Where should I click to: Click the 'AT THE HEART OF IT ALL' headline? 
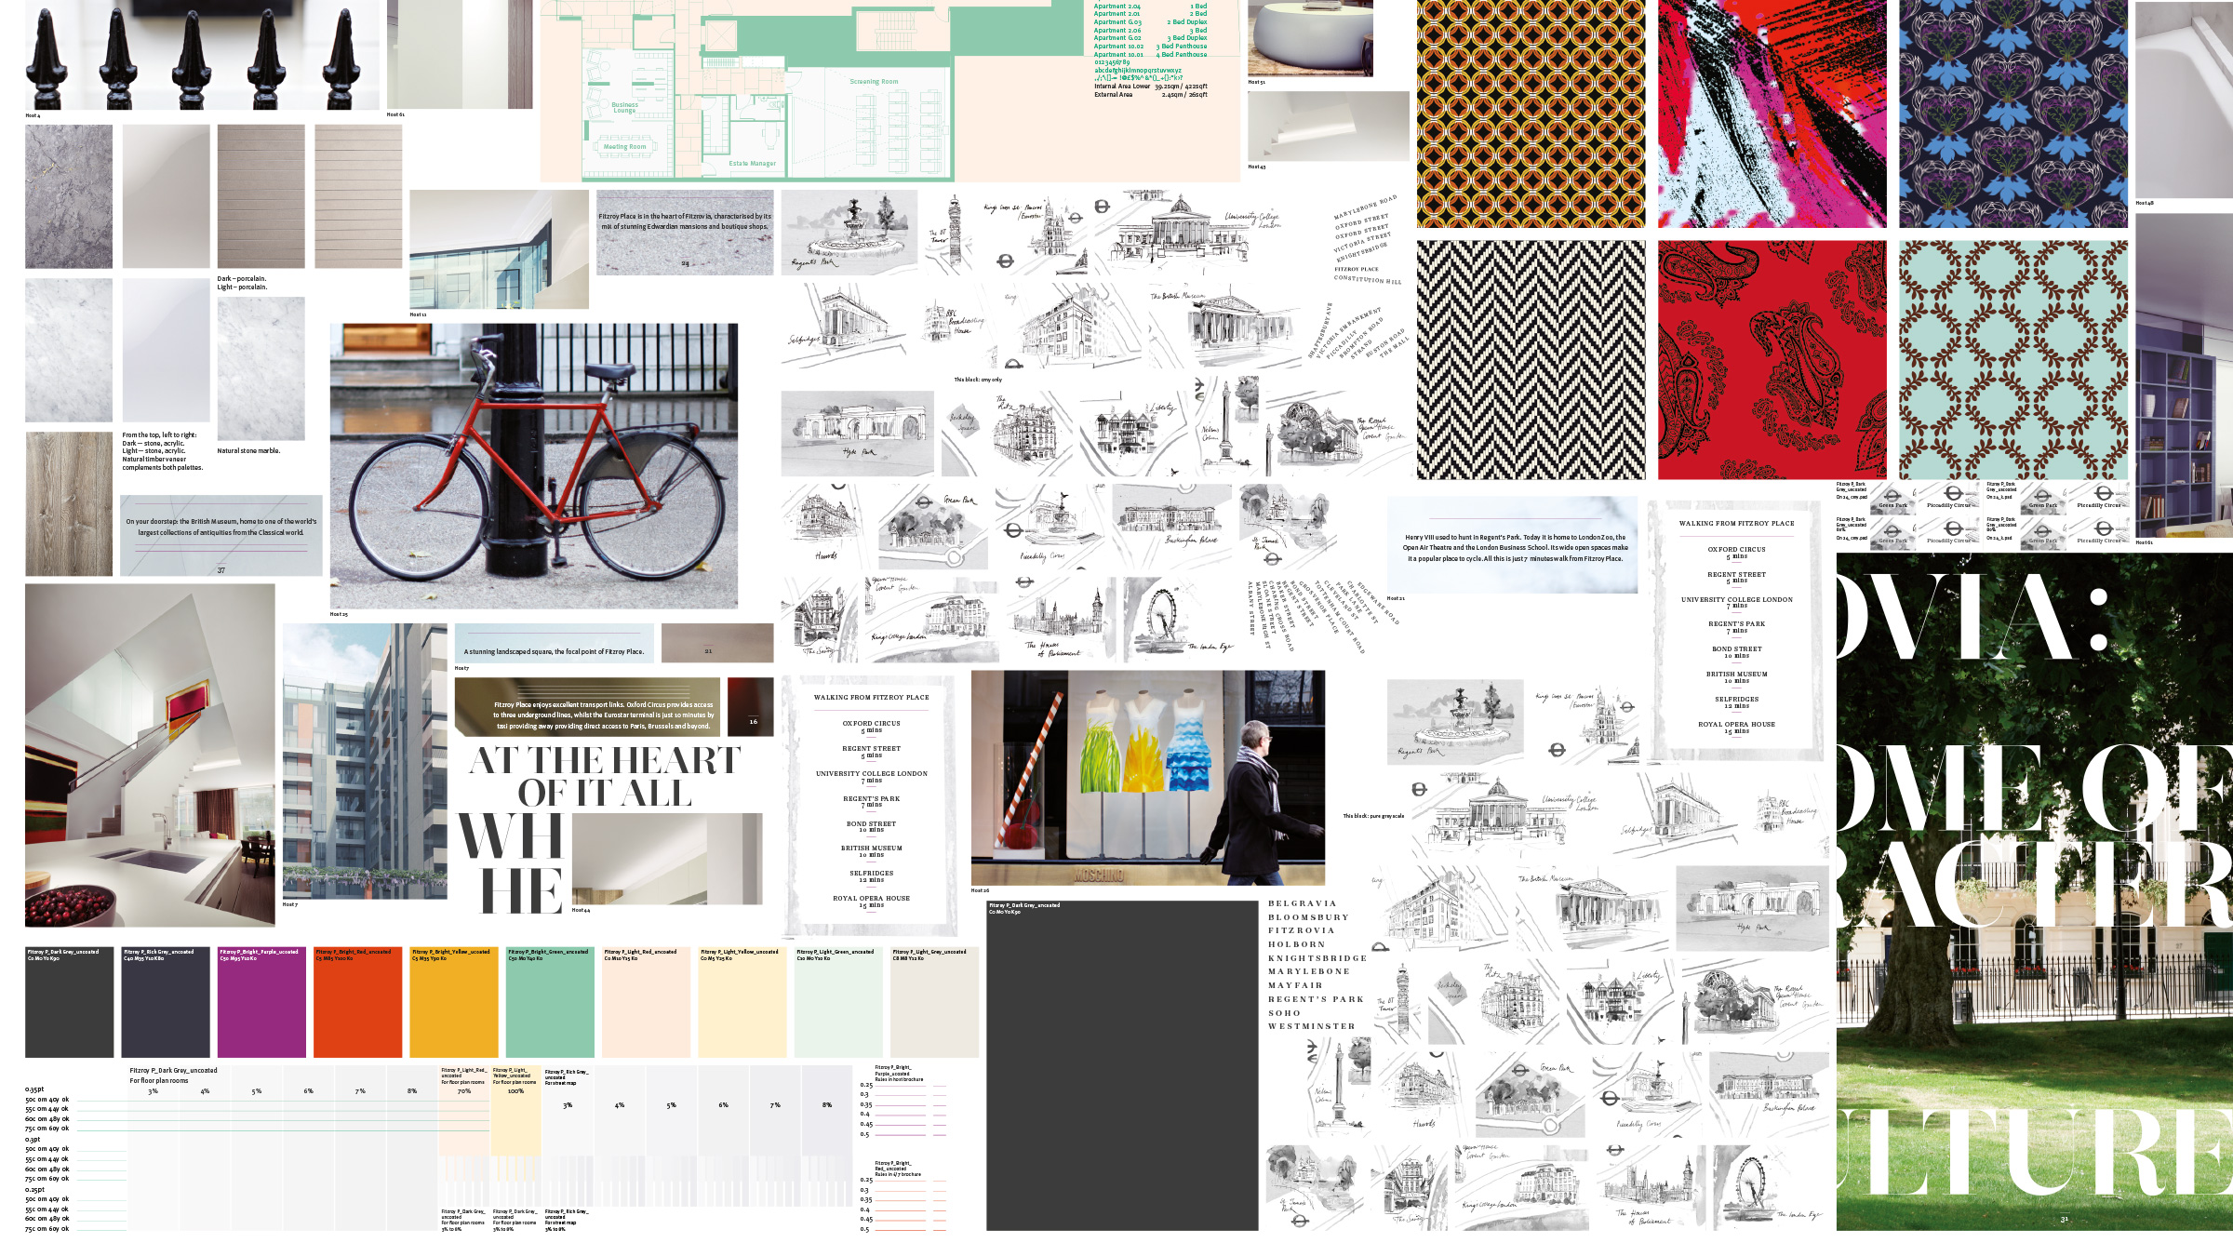605,776
